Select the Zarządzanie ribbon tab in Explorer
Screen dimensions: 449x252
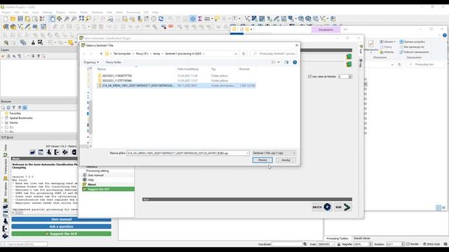[x=326, y=29]
